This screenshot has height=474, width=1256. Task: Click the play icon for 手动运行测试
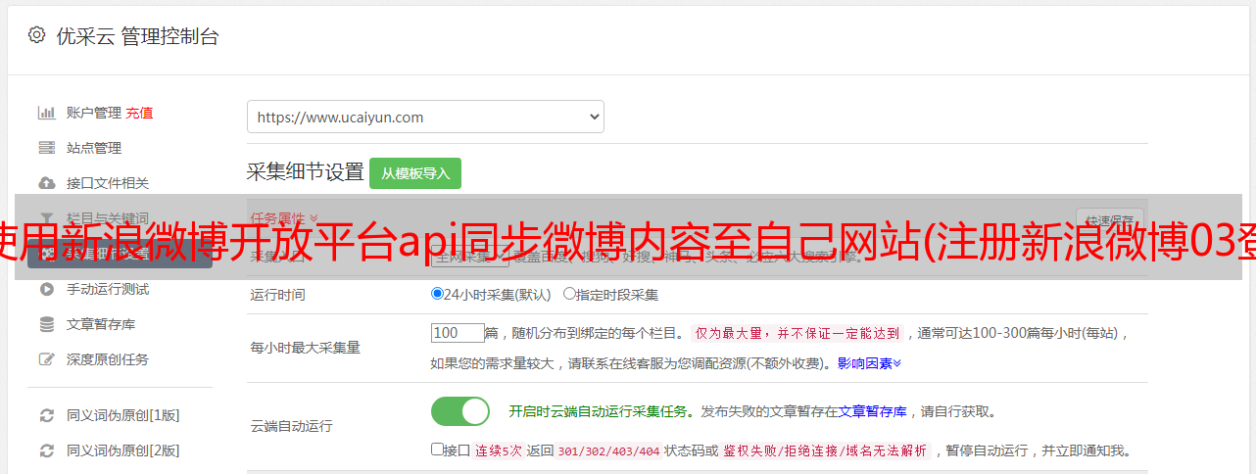click(46, 289)
